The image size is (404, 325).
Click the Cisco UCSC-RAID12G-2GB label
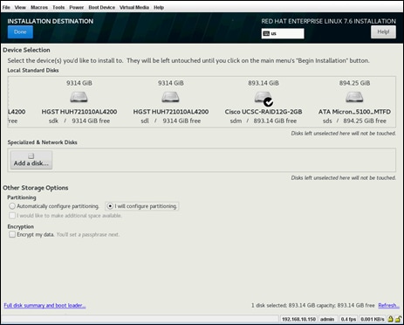point(264,112)
